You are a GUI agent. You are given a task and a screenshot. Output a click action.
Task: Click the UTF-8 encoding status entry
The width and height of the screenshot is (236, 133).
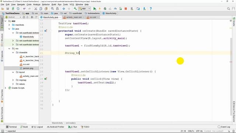[199, 131]
